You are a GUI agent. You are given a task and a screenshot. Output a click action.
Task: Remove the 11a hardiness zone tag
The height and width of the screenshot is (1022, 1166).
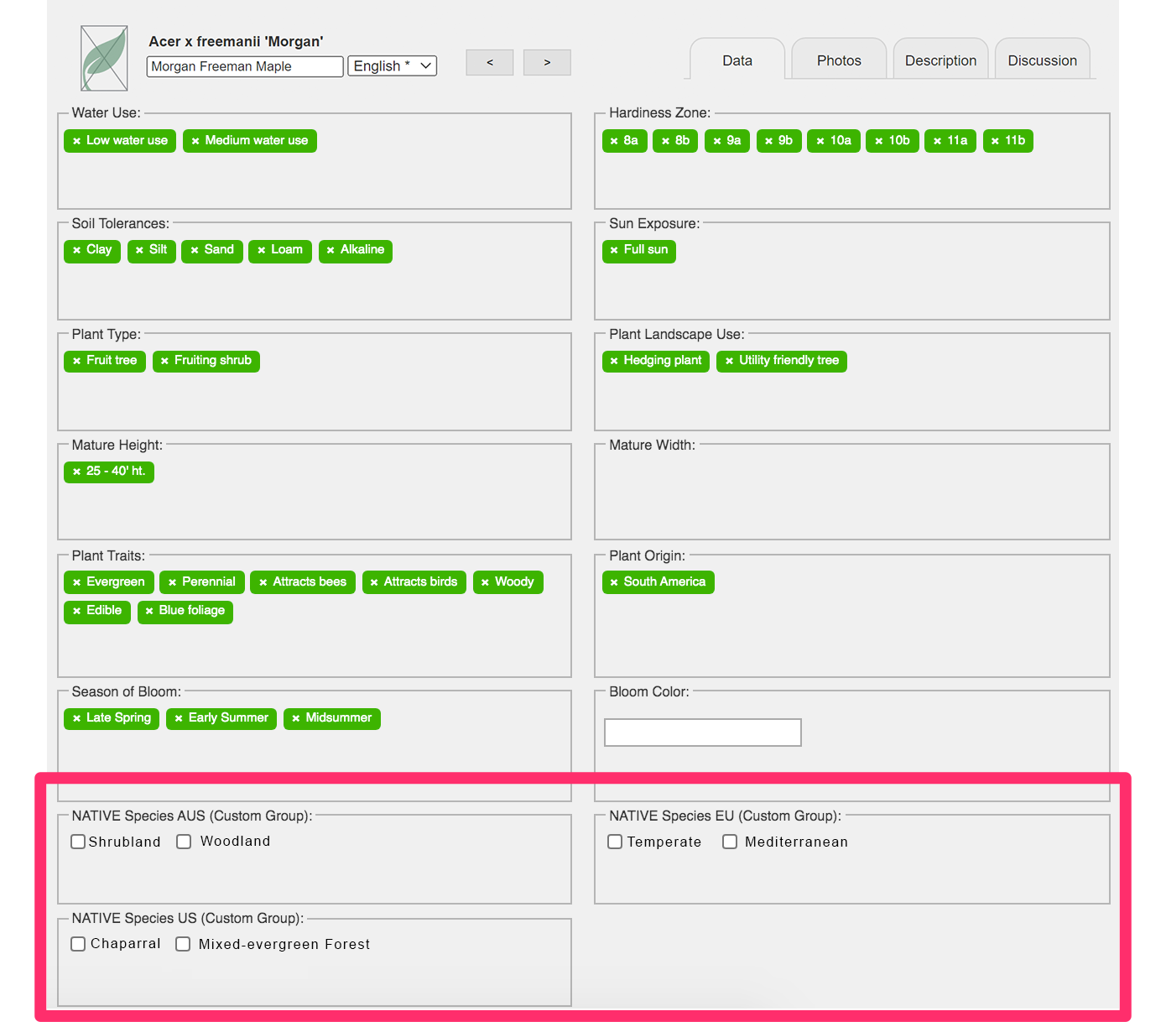[937, 141]
